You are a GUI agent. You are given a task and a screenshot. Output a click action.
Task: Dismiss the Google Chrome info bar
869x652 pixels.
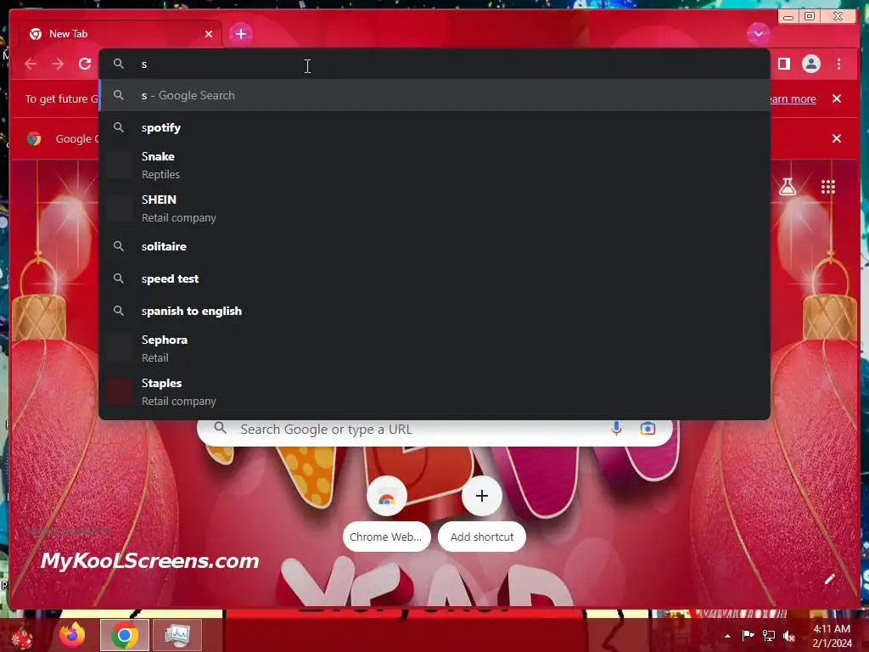(836, 138)
